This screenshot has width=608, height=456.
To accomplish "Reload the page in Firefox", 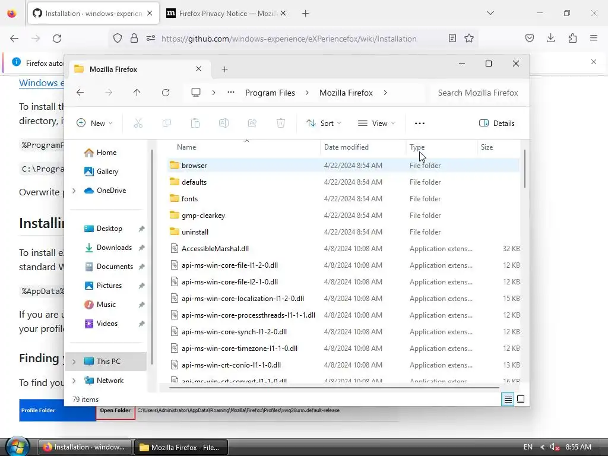I will (57, 39).
